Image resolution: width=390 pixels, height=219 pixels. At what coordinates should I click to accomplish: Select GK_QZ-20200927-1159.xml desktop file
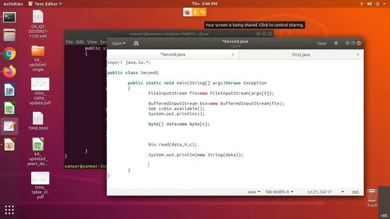point(38,24)
